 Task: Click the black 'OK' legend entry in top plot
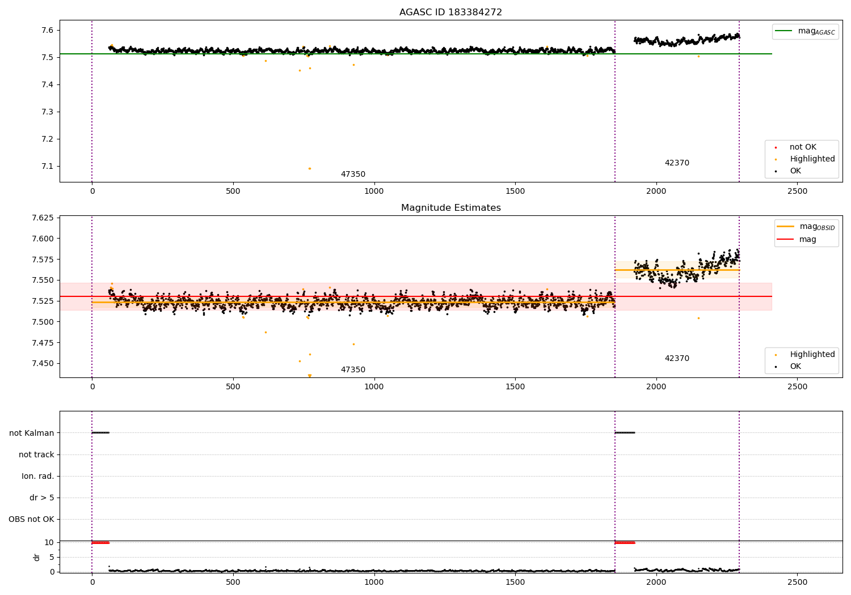coord(795,171)
